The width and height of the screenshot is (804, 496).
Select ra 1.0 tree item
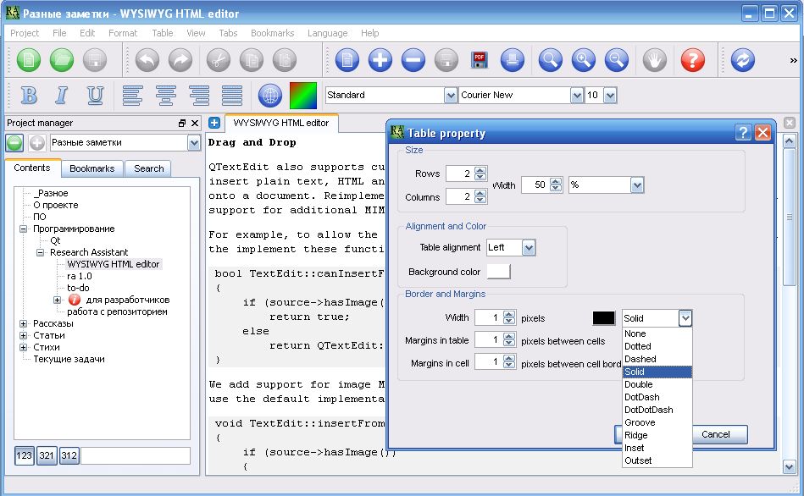80,276
